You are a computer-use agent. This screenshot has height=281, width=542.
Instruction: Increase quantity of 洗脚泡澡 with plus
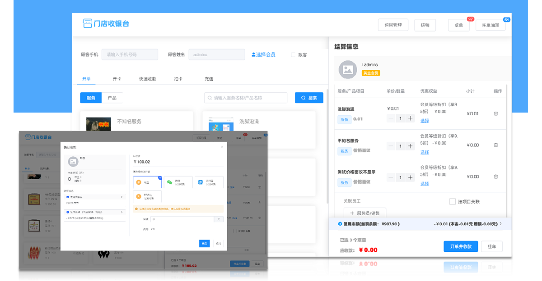coord(410,118)
